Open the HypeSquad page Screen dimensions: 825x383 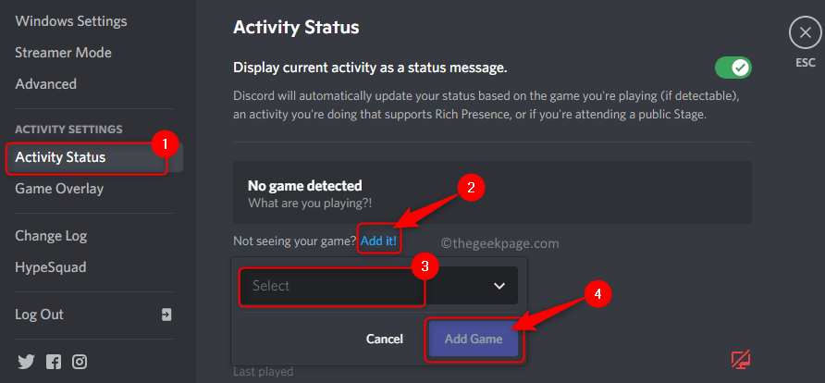51,267
